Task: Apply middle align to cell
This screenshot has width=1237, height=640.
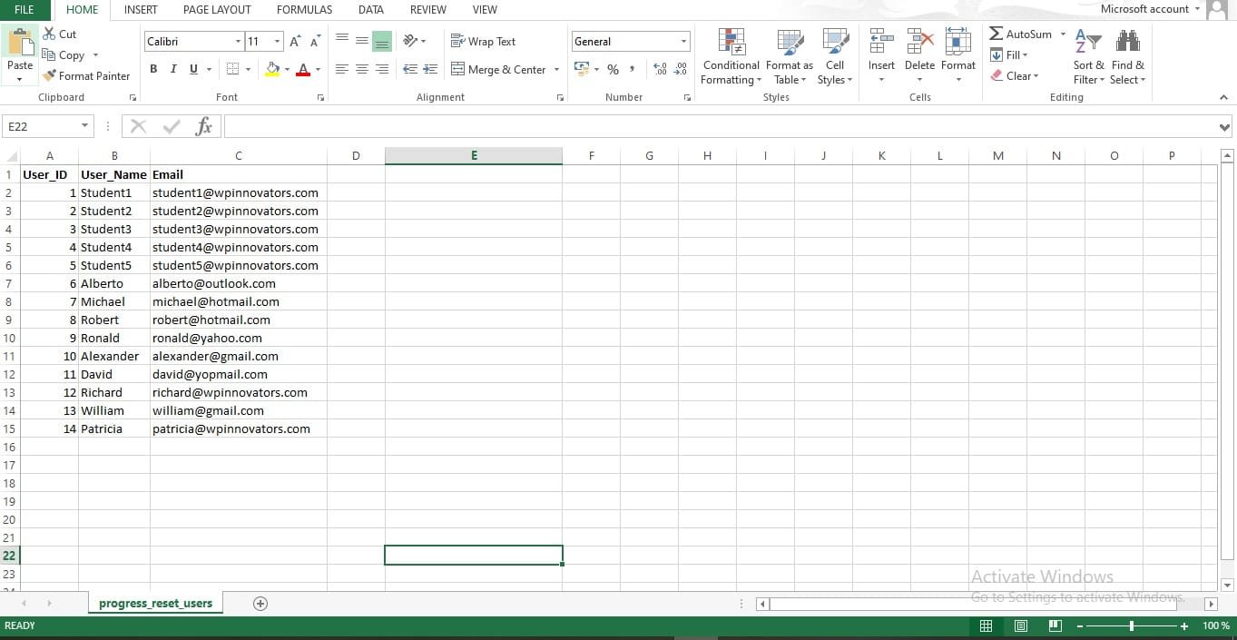Action: point(362,40)
